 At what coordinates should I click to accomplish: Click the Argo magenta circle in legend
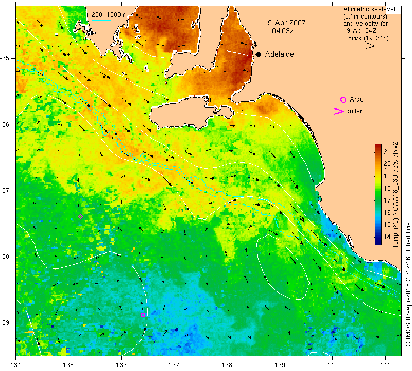343,99
